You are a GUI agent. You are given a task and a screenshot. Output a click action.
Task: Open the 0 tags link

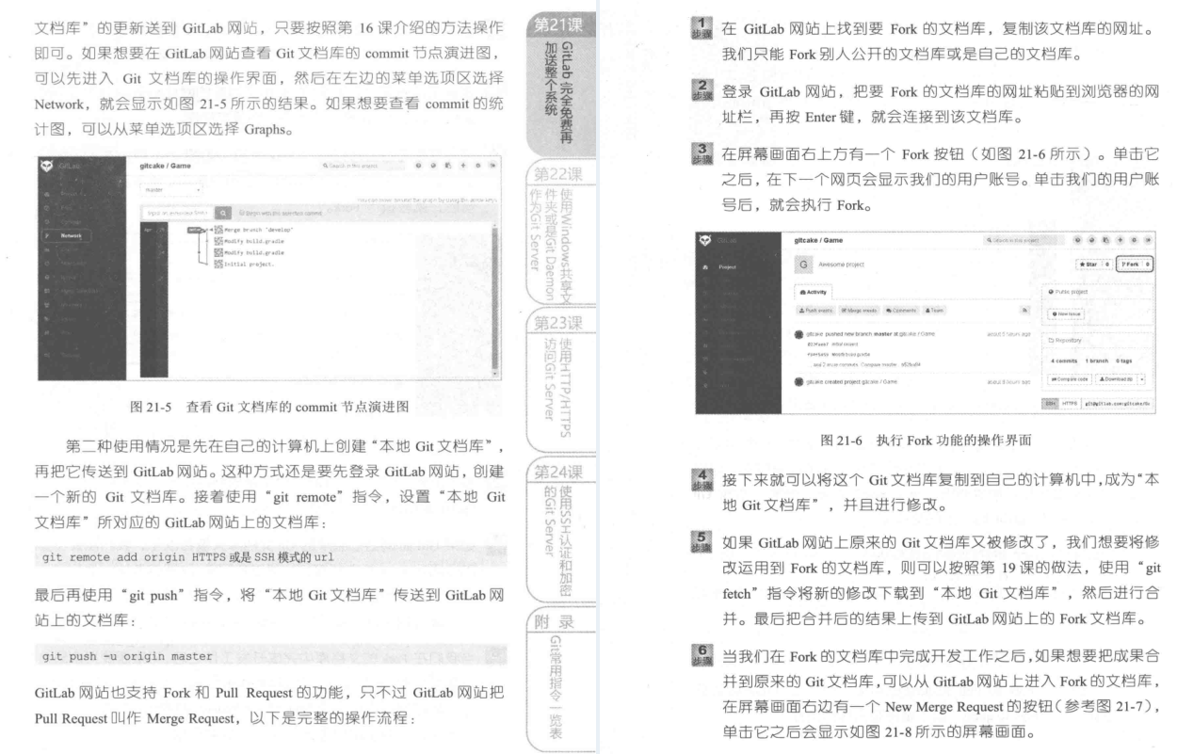pyautogui.click(x=1123, y=361)
